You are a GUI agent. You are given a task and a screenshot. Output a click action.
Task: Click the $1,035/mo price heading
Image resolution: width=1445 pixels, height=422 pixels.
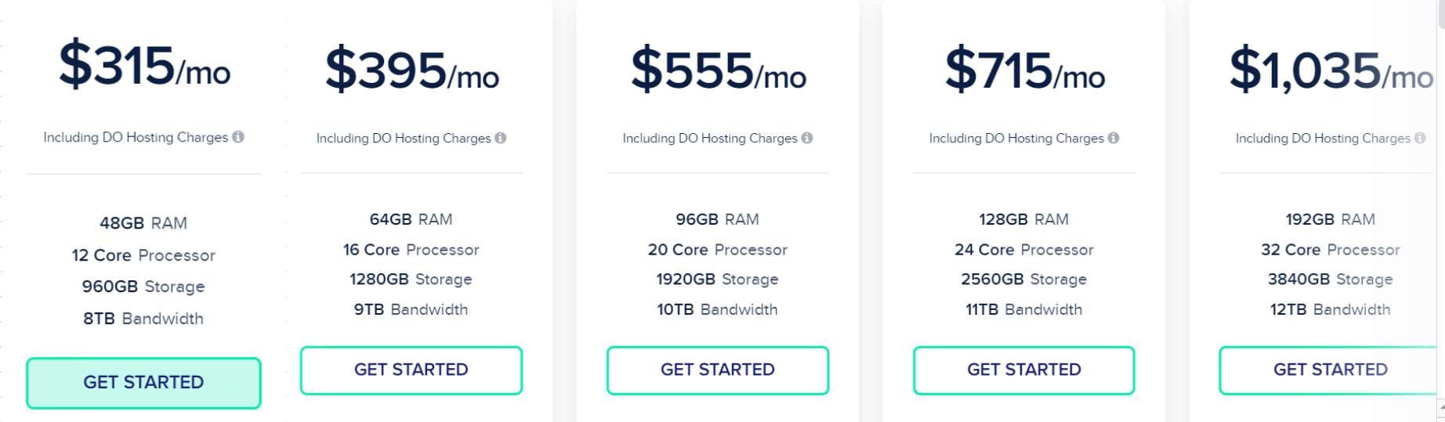coord(1331,70)
